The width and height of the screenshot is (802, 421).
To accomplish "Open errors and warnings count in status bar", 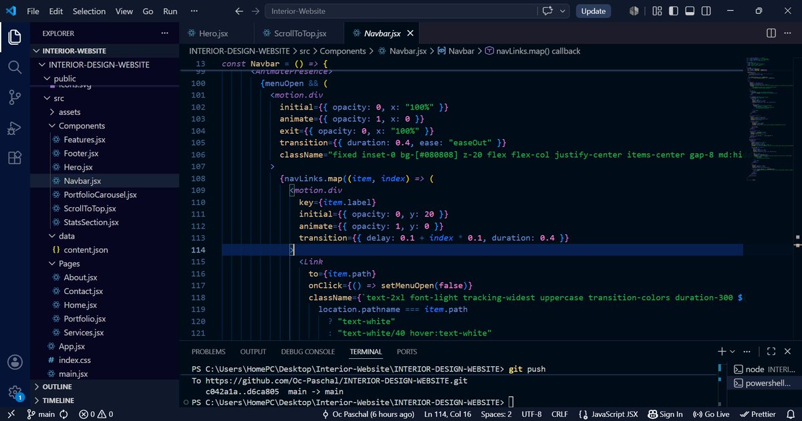I will click(x=96, y=414).
